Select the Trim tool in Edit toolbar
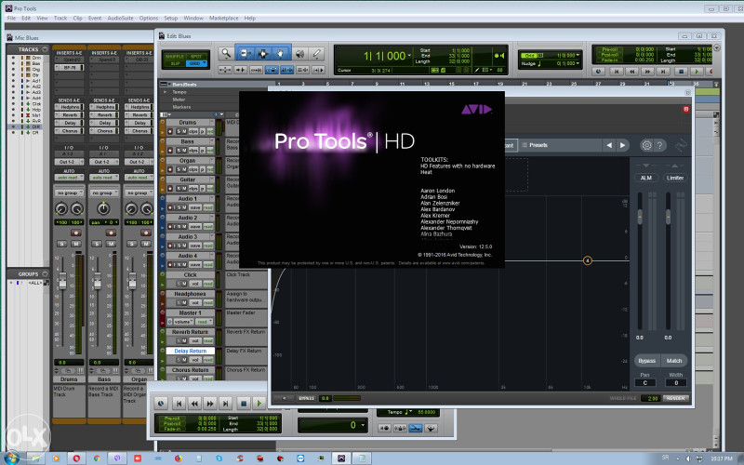This screenshot has width=744, height=465. [245, 54]
